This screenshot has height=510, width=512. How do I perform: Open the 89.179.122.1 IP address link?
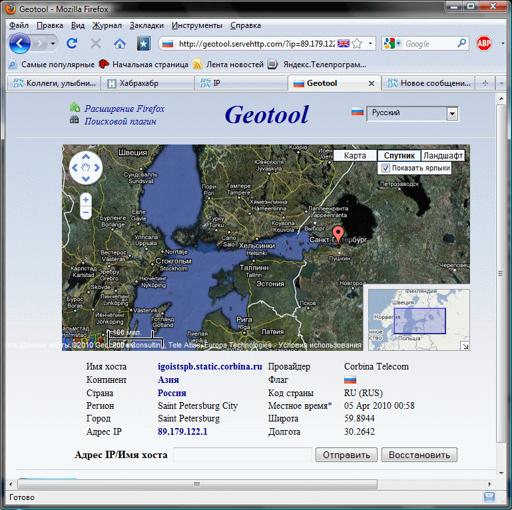click(182, 431)
